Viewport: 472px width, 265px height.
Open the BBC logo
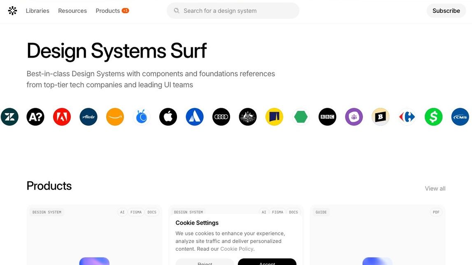[x=328, y=117]
